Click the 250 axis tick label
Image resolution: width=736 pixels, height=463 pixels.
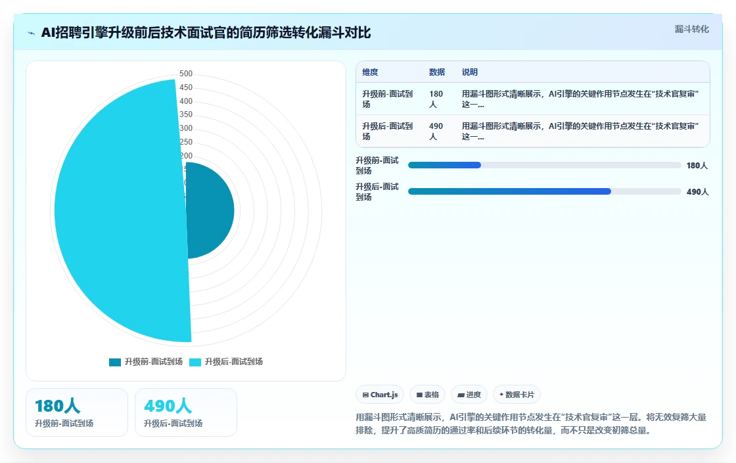(186, 141)
